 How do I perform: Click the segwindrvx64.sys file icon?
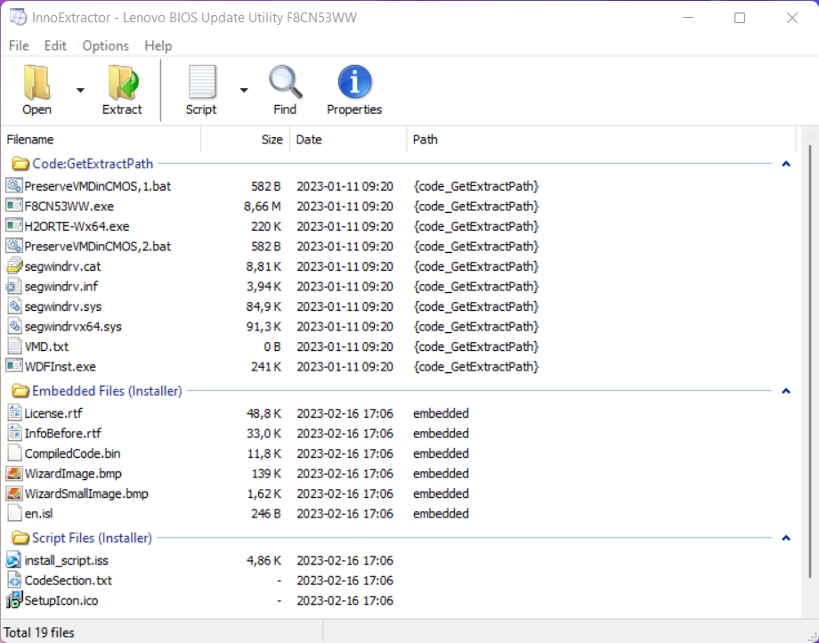(x=14, y=327)
